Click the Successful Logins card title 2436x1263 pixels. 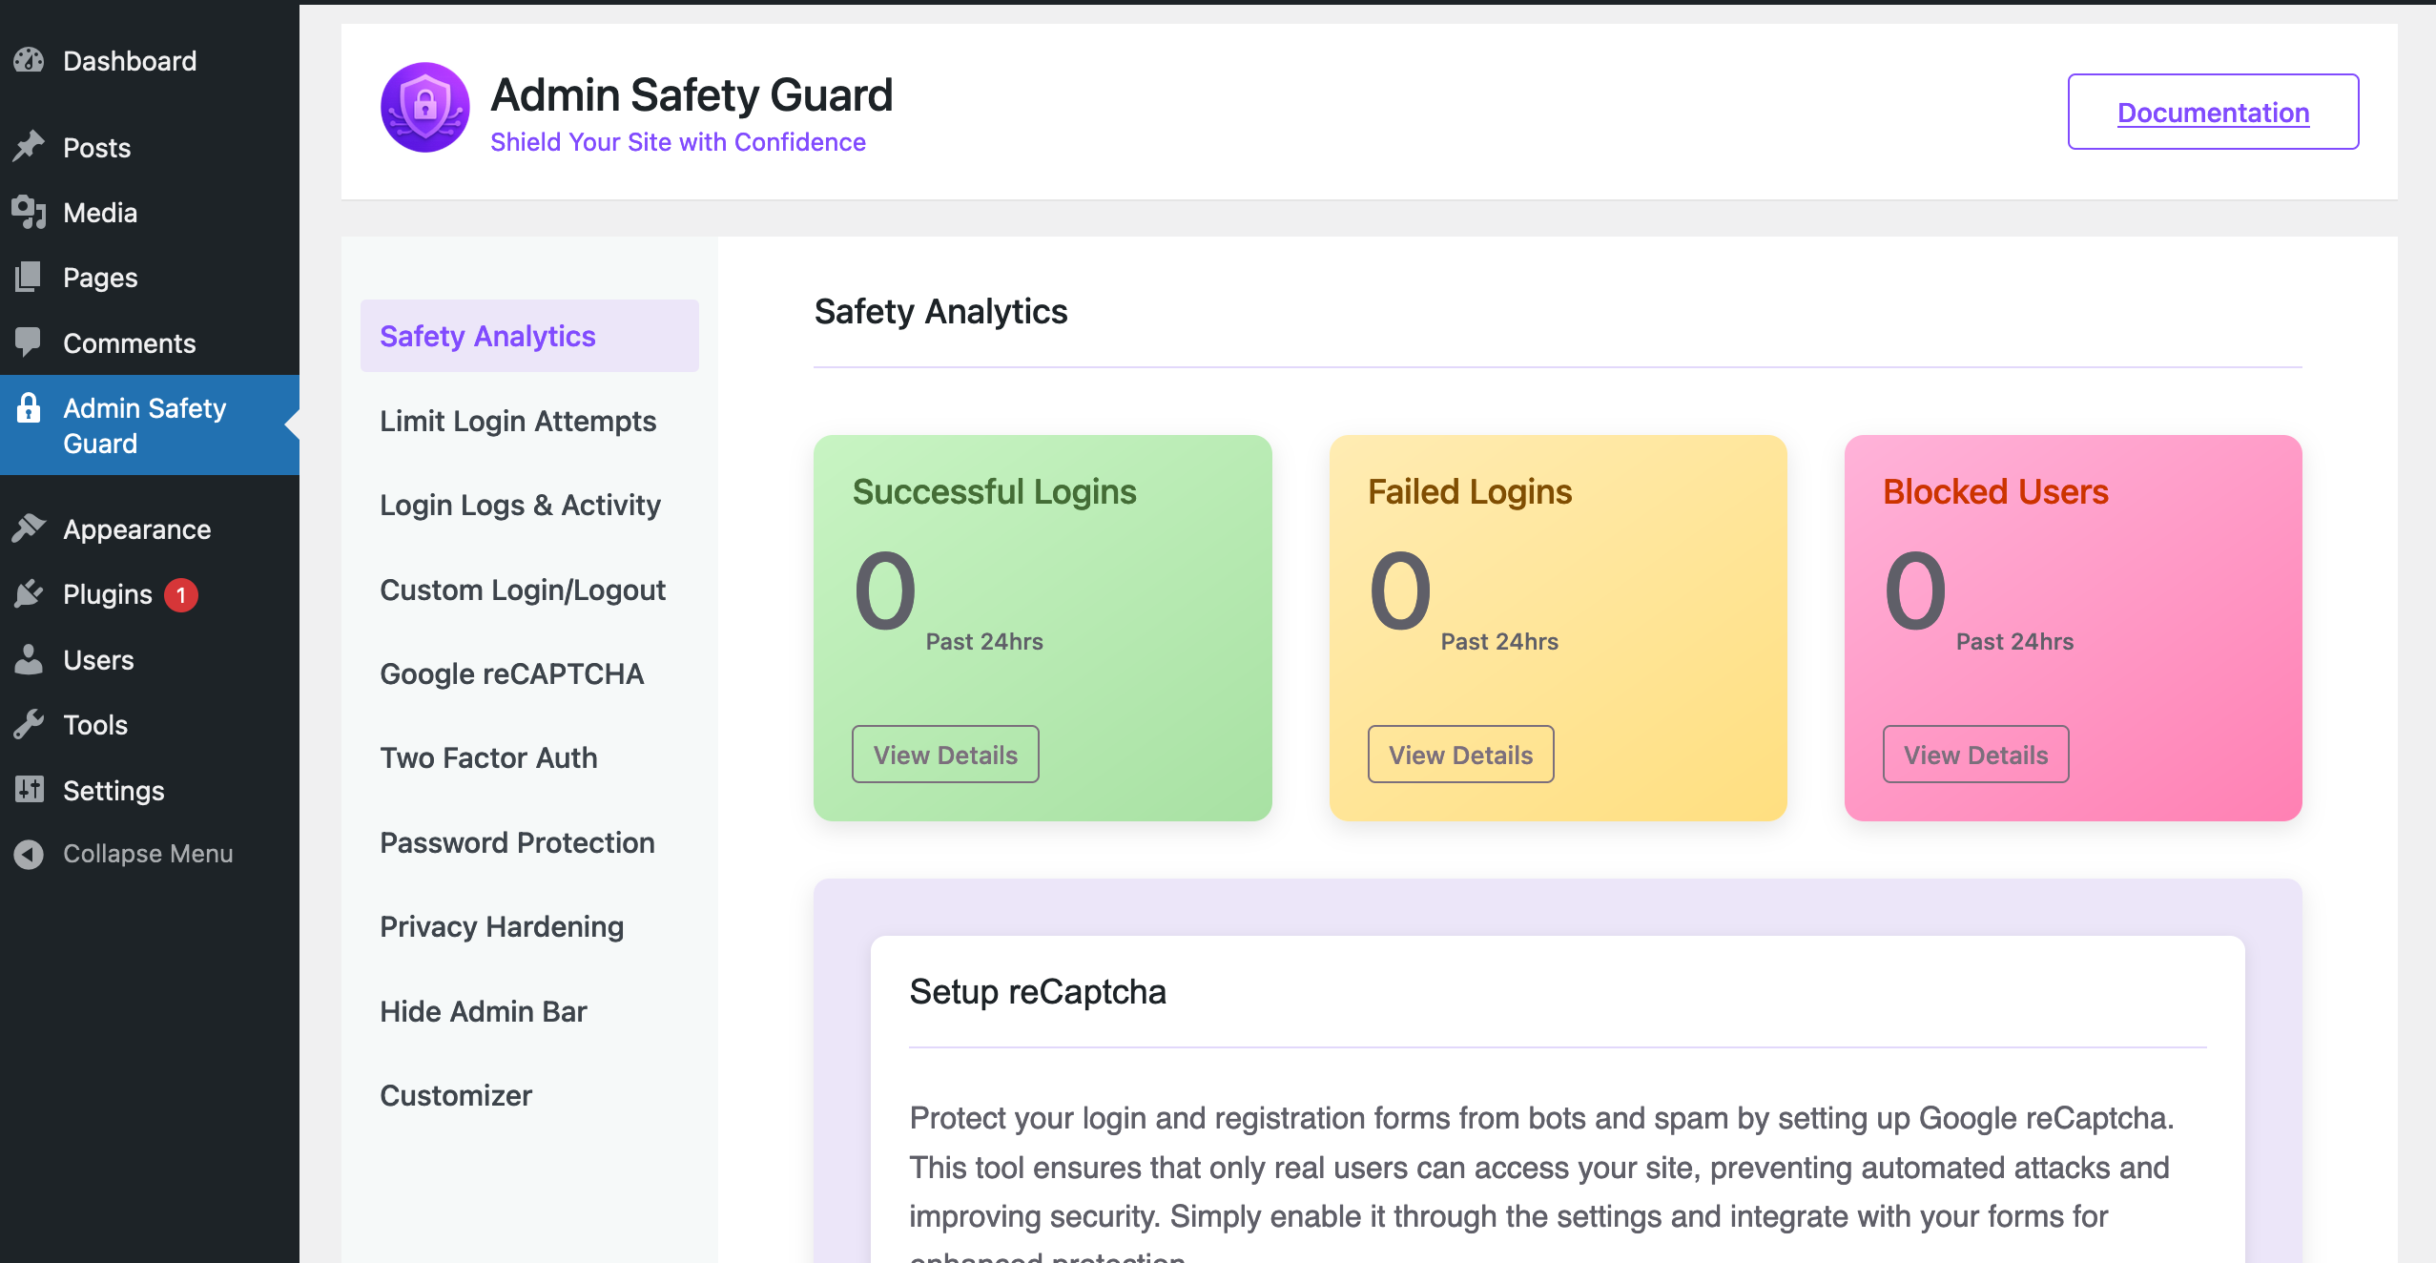pos(994,492)
